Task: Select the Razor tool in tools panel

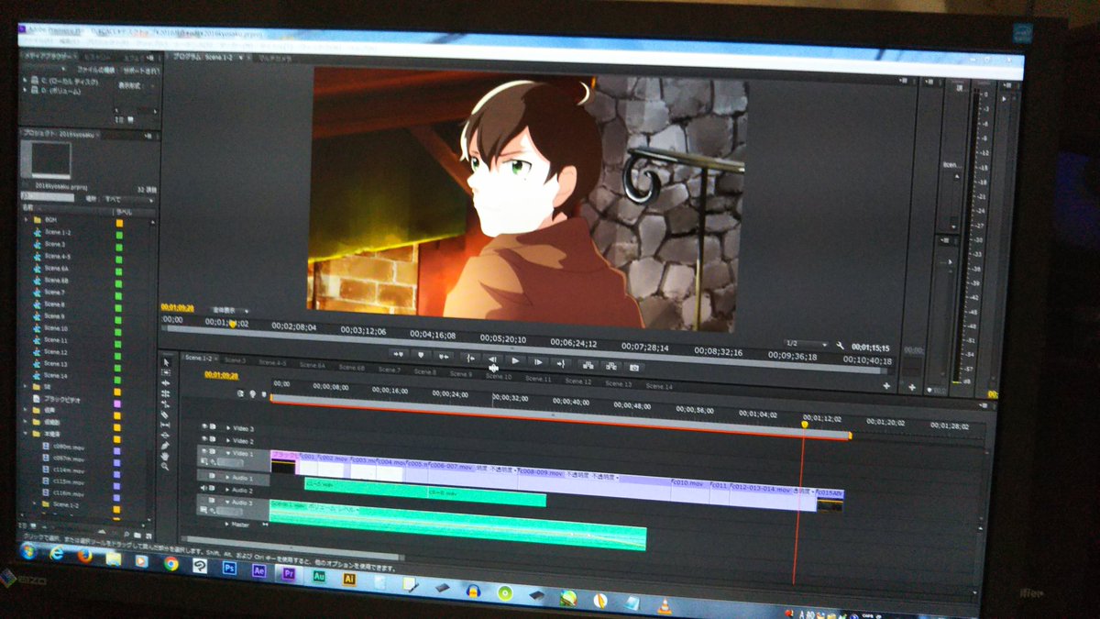Action: coord(165,415)
